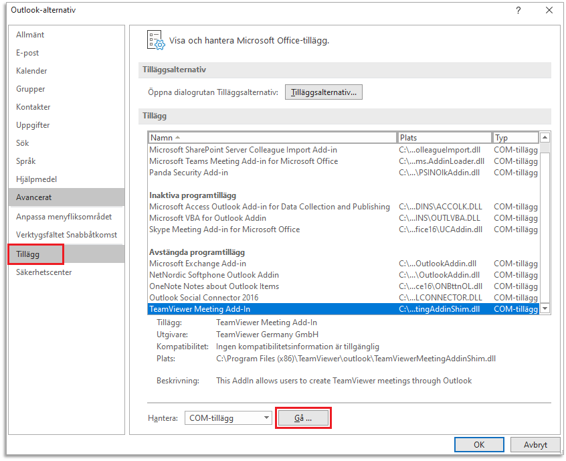Click the Office add-ins gear icon

click(156, 39)
